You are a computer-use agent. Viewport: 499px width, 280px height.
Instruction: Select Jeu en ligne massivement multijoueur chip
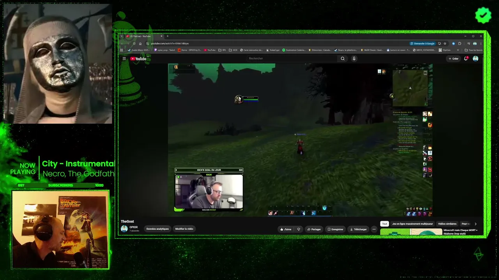pyautogui.click(x=412, y=224)
